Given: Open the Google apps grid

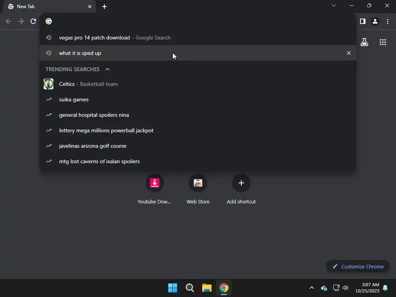Looking at the screenshot, I should coord(383,42).
